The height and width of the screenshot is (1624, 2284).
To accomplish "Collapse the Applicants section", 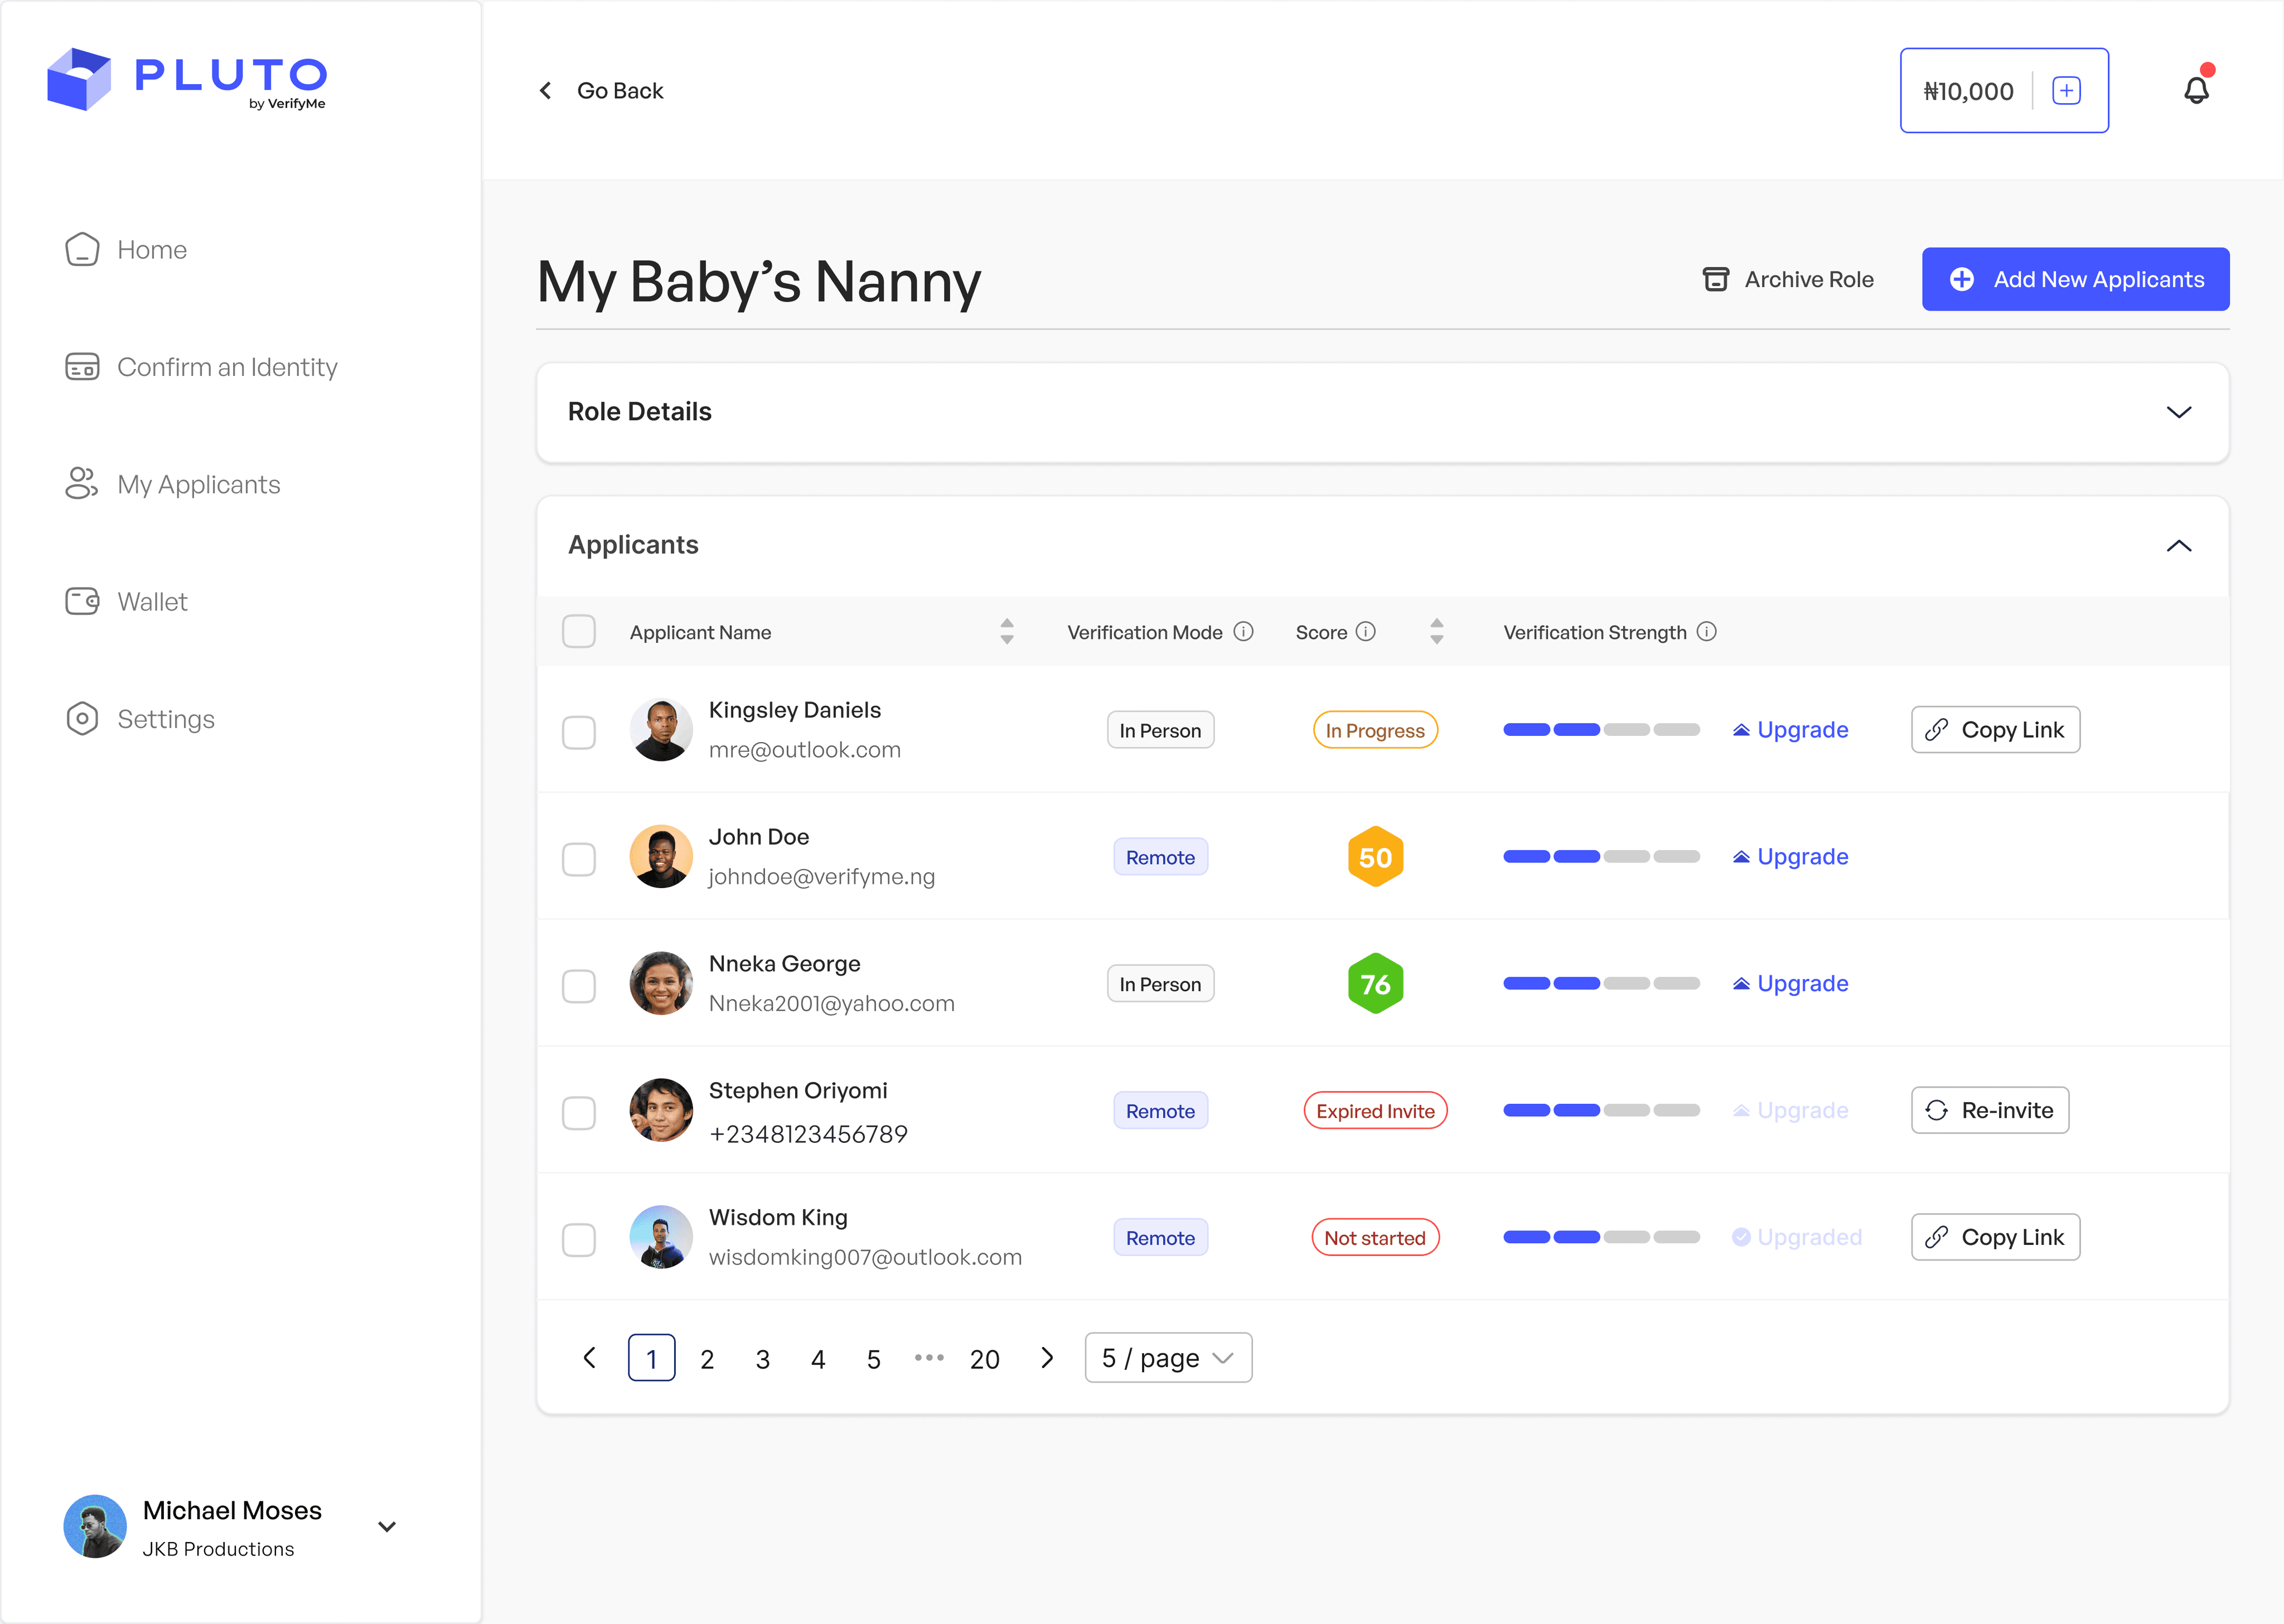I will click(x=2178, y=546).
